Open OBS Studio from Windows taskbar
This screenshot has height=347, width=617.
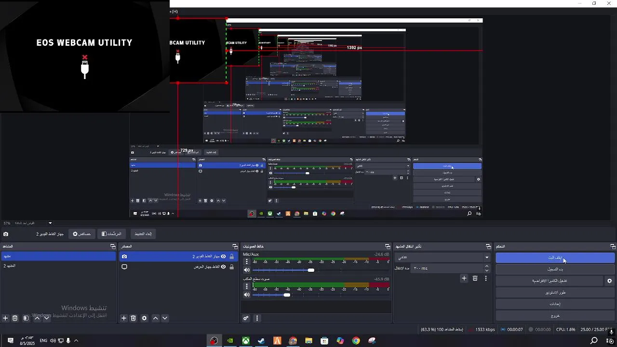click(214, 341)
